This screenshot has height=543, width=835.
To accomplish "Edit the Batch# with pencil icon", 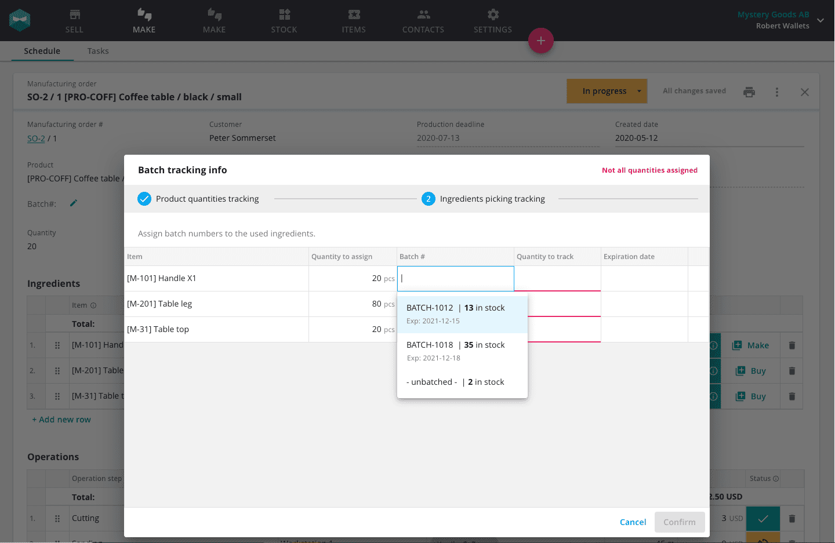I will (74, 203).
